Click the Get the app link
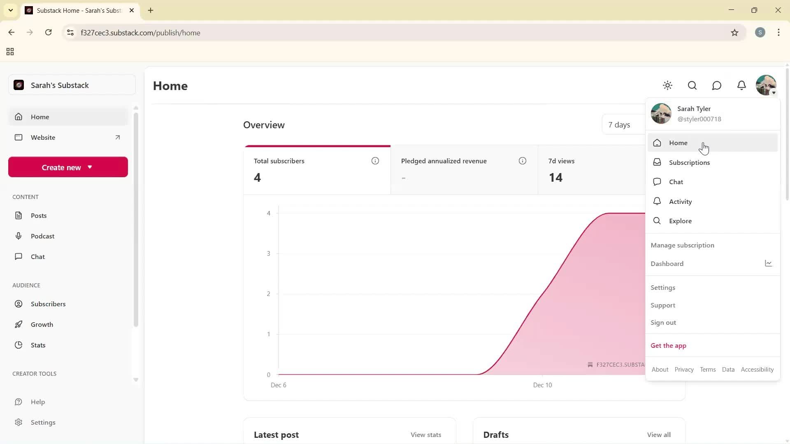This screenshot has height=444, width=790. [668, 345]
